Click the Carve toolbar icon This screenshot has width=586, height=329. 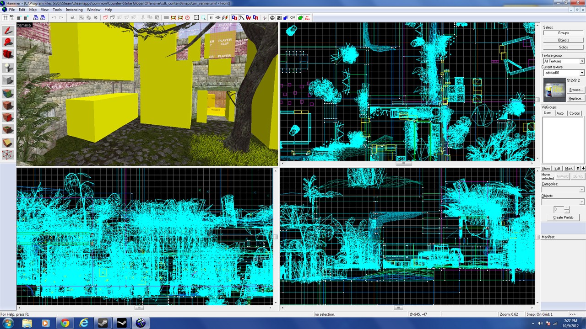coord(73,18)
